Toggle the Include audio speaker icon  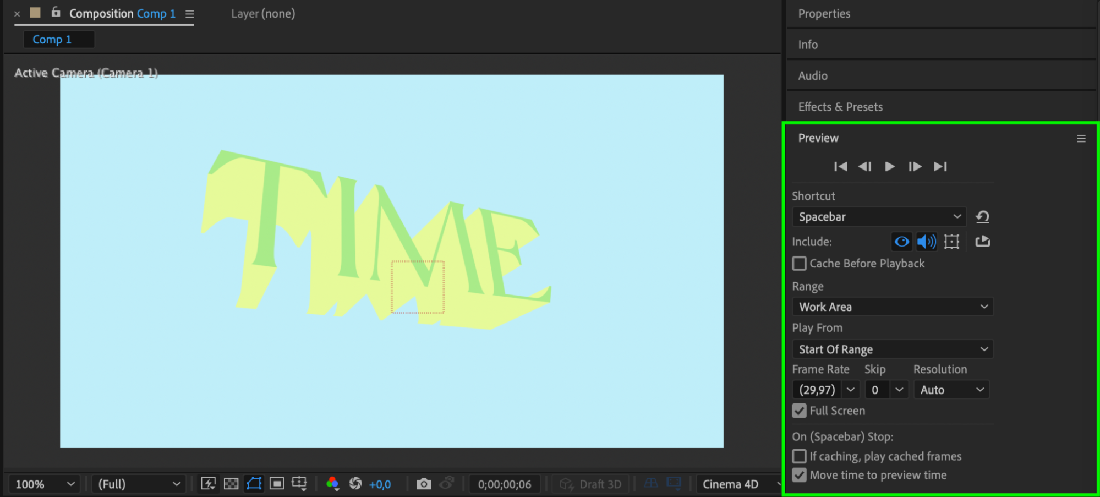(x=926, y=242)
